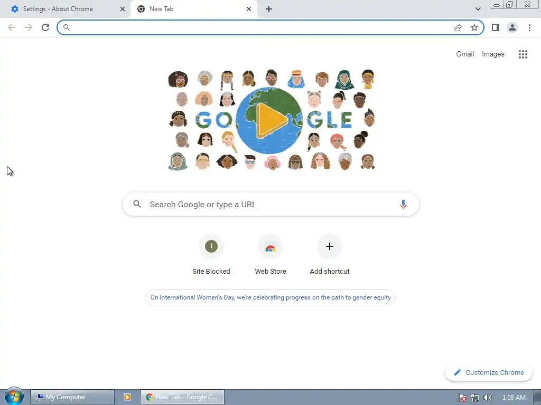Viewport: 541px width, 405px height.
Task: Click International Women's Day promo link
Action: (x=270, y=297)
